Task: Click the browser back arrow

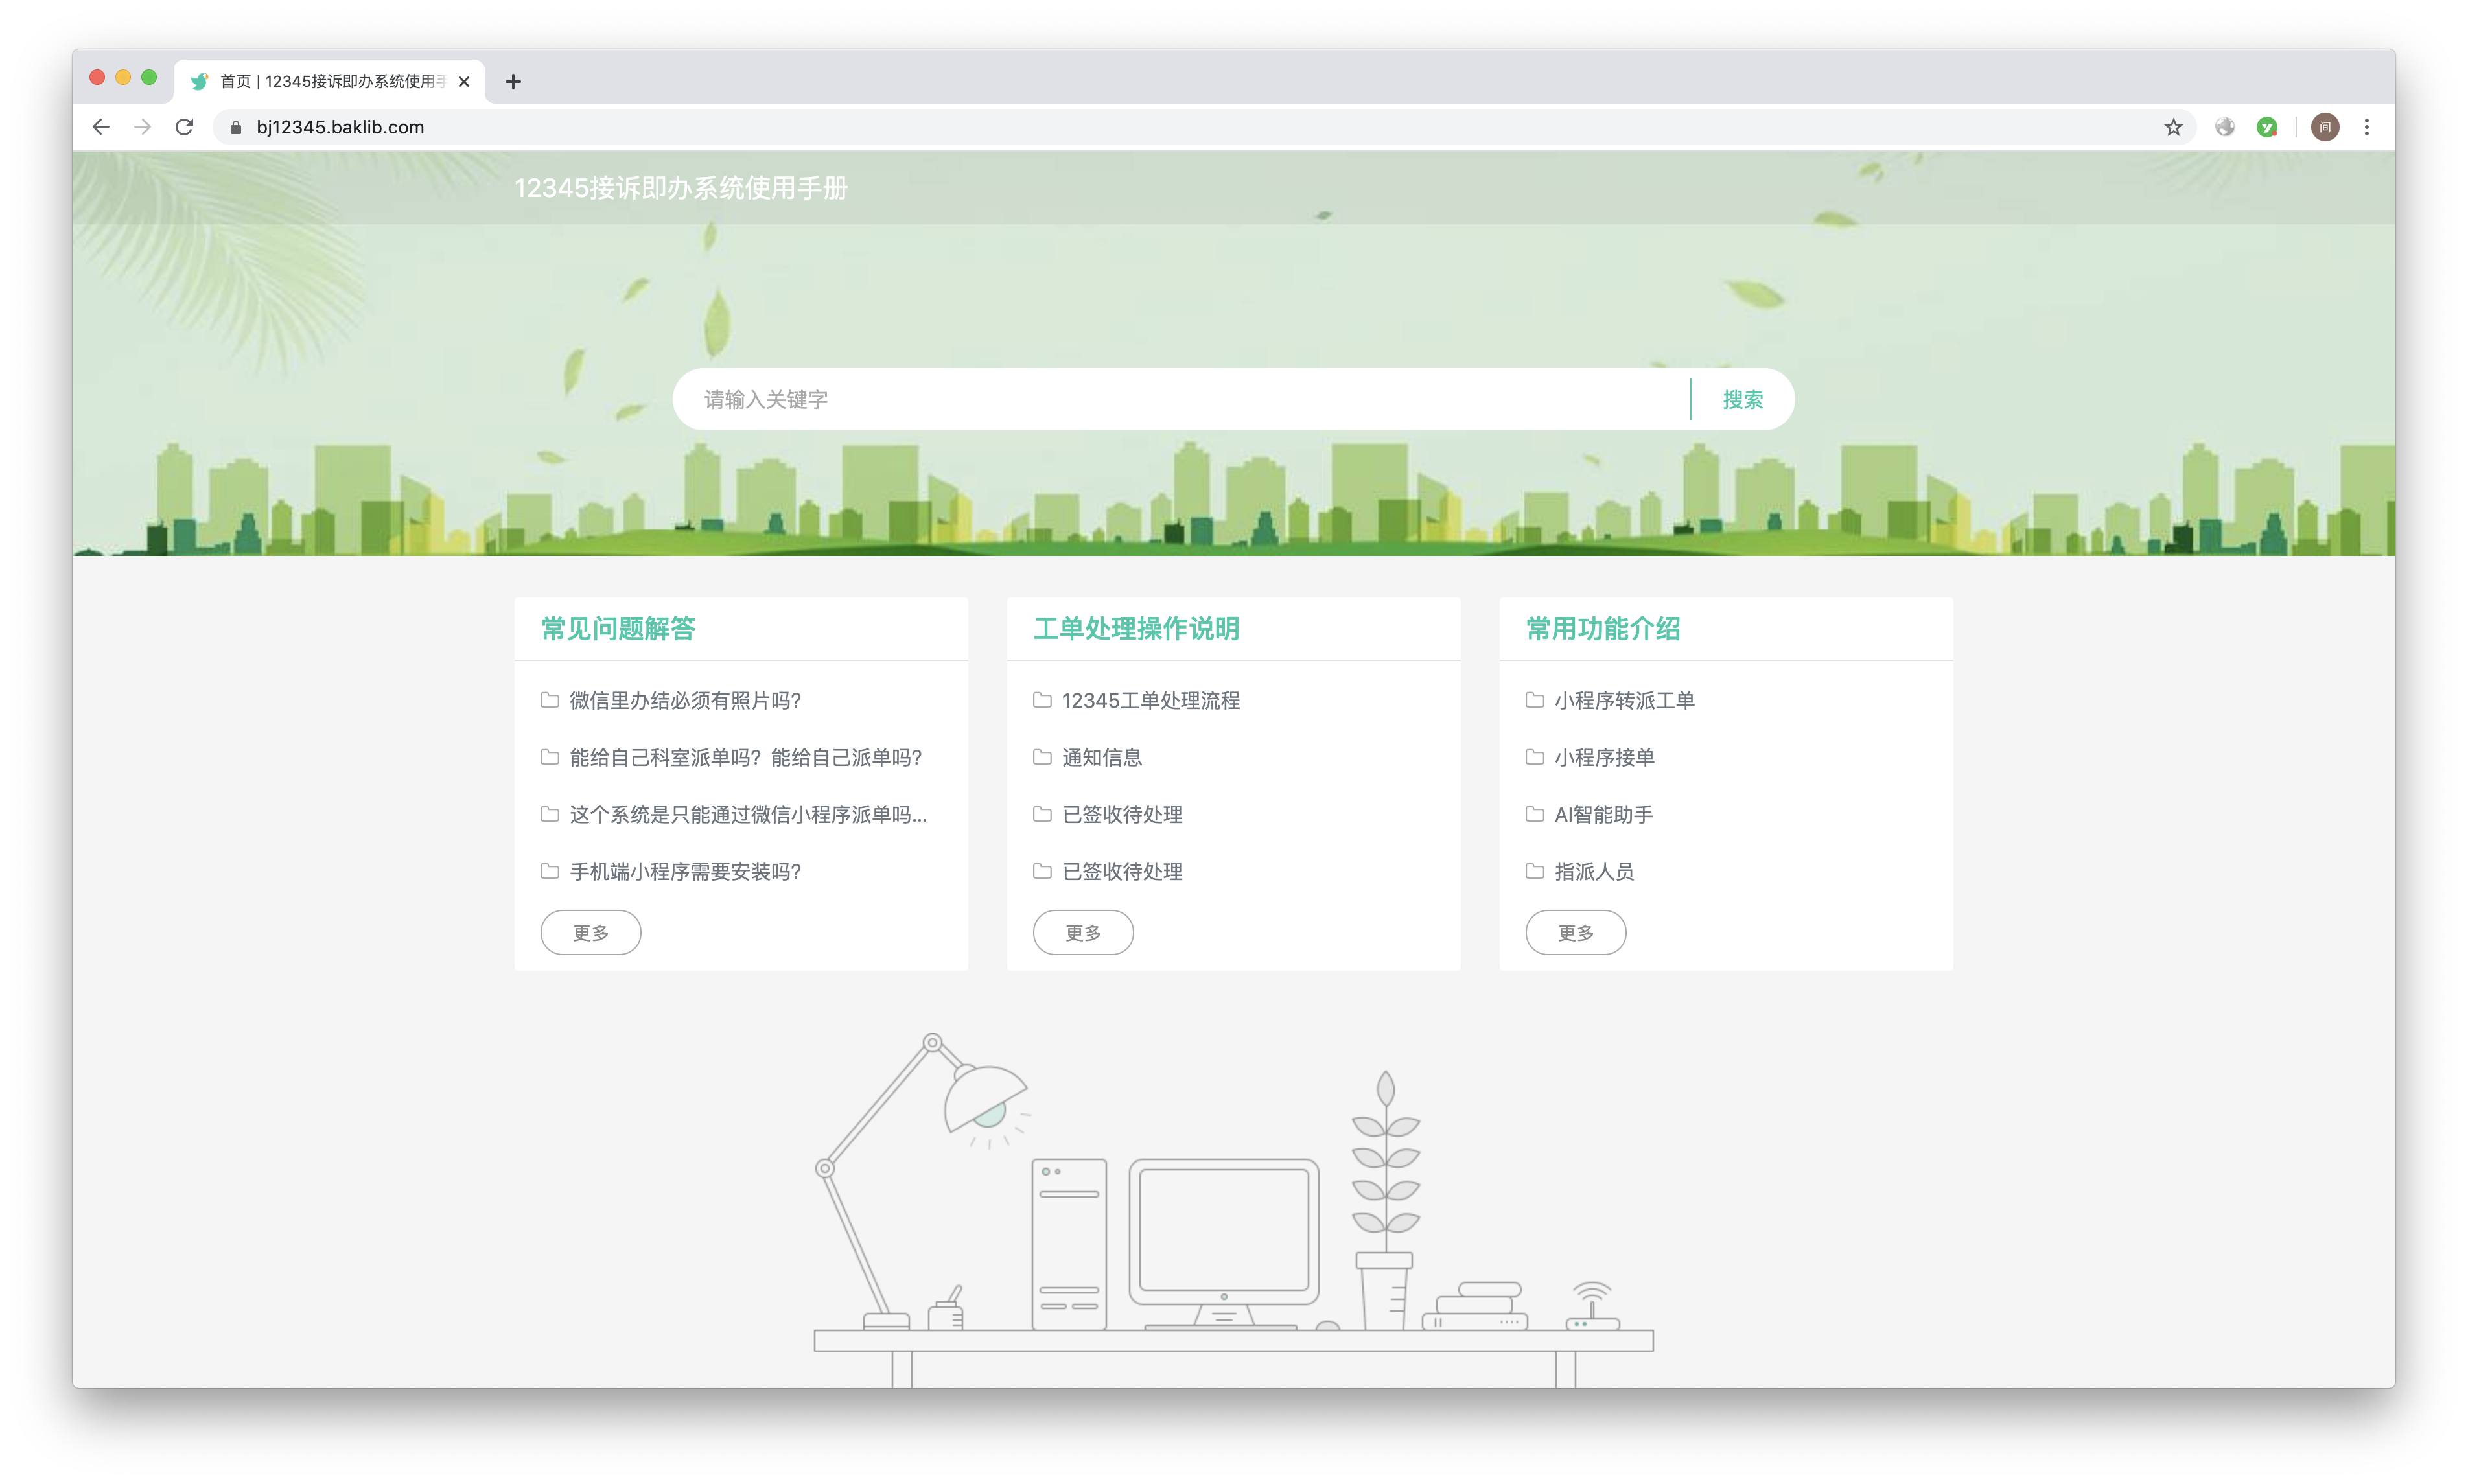Action: (101, 127)
